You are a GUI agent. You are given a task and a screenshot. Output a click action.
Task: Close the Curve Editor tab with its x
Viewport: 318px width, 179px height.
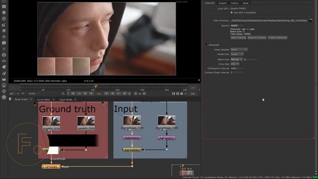[54, 99]
